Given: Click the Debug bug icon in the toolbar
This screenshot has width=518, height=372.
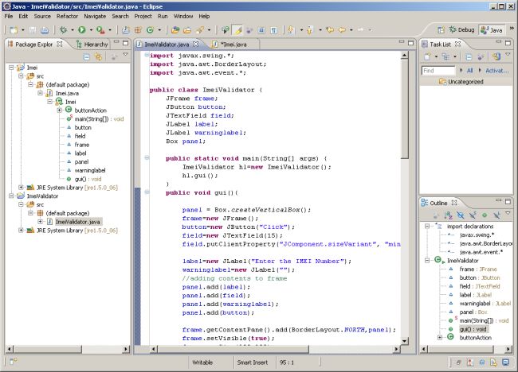Looking at the screenshot, I should (61, 29).
